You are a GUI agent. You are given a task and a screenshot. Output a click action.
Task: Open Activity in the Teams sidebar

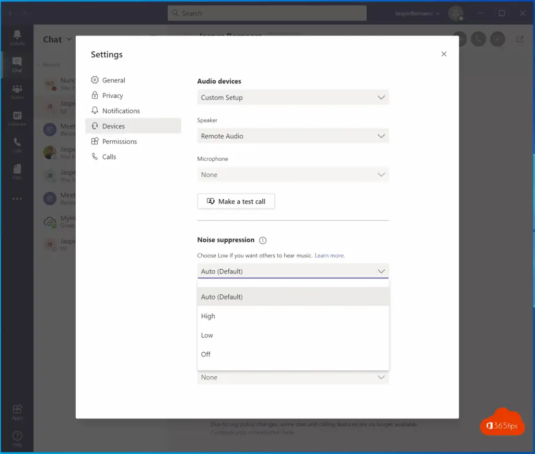pos(17,38)
